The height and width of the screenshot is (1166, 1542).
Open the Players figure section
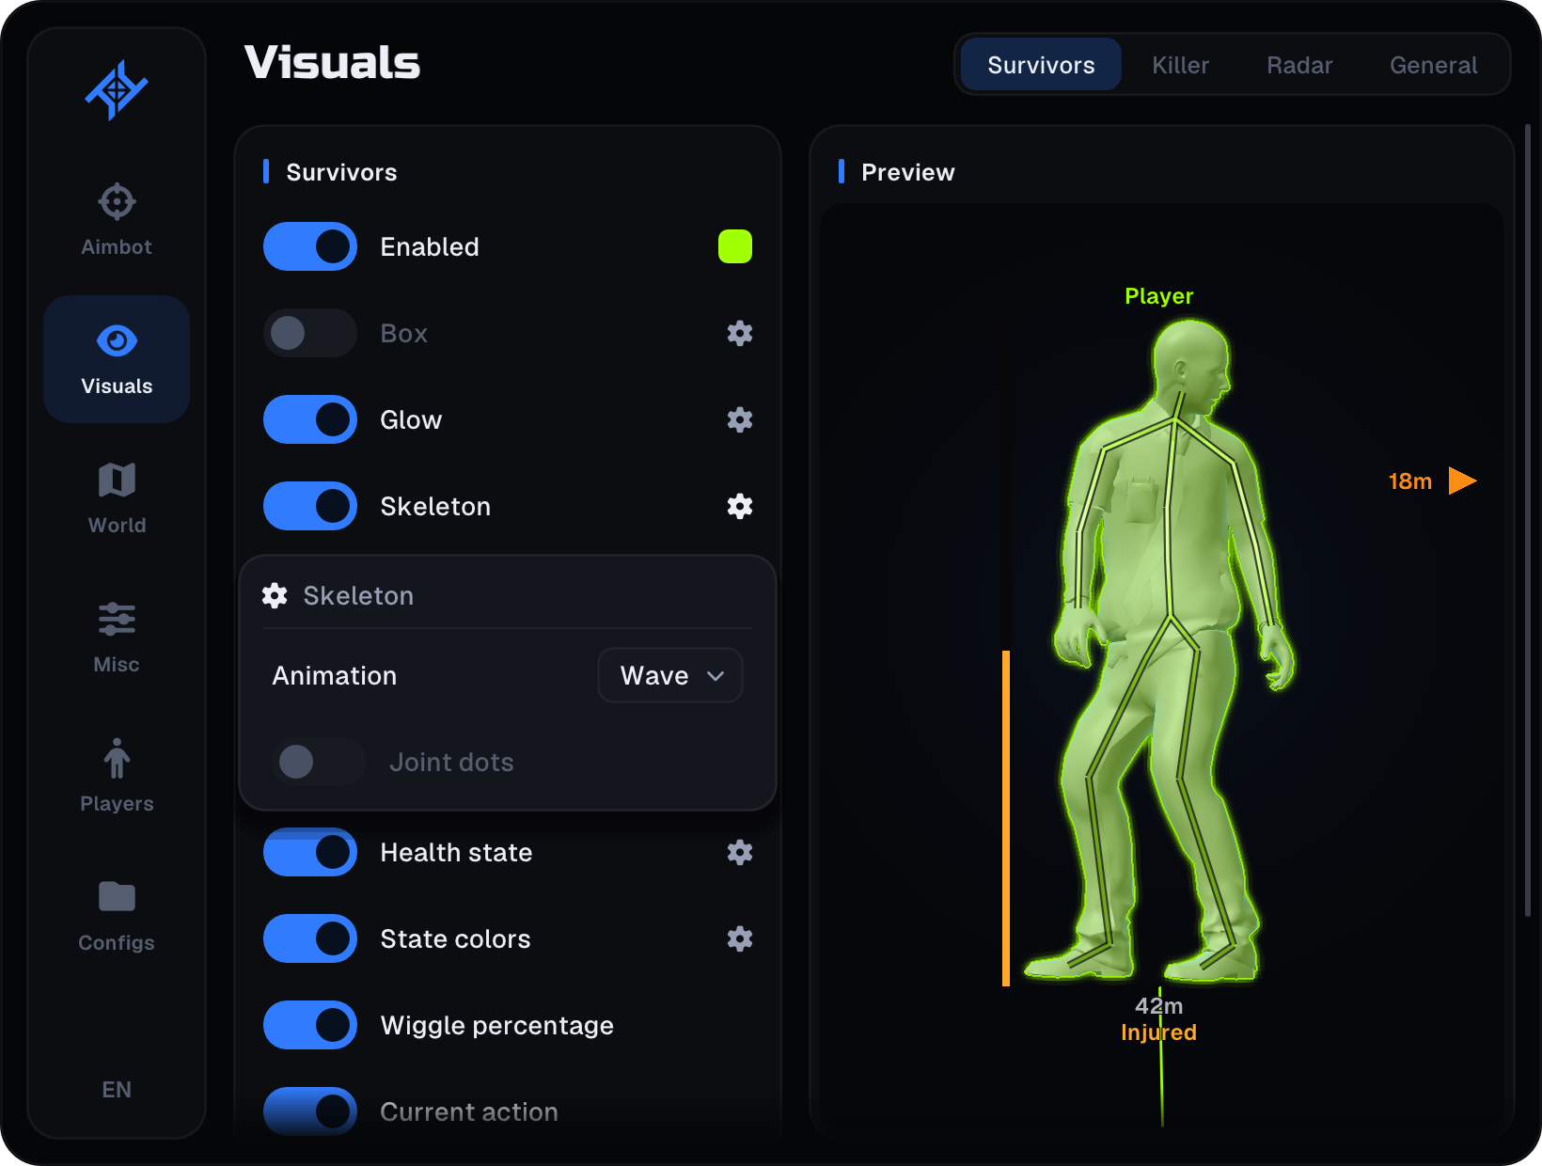coord(117,777)
